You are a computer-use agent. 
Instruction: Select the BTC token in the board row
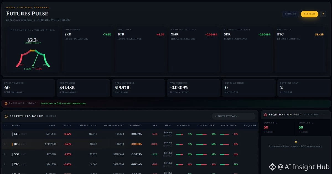[x=17, y=144]
